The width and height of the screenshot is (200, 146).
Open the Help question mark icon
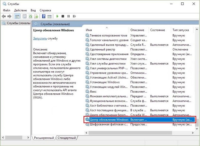(44, 16)
